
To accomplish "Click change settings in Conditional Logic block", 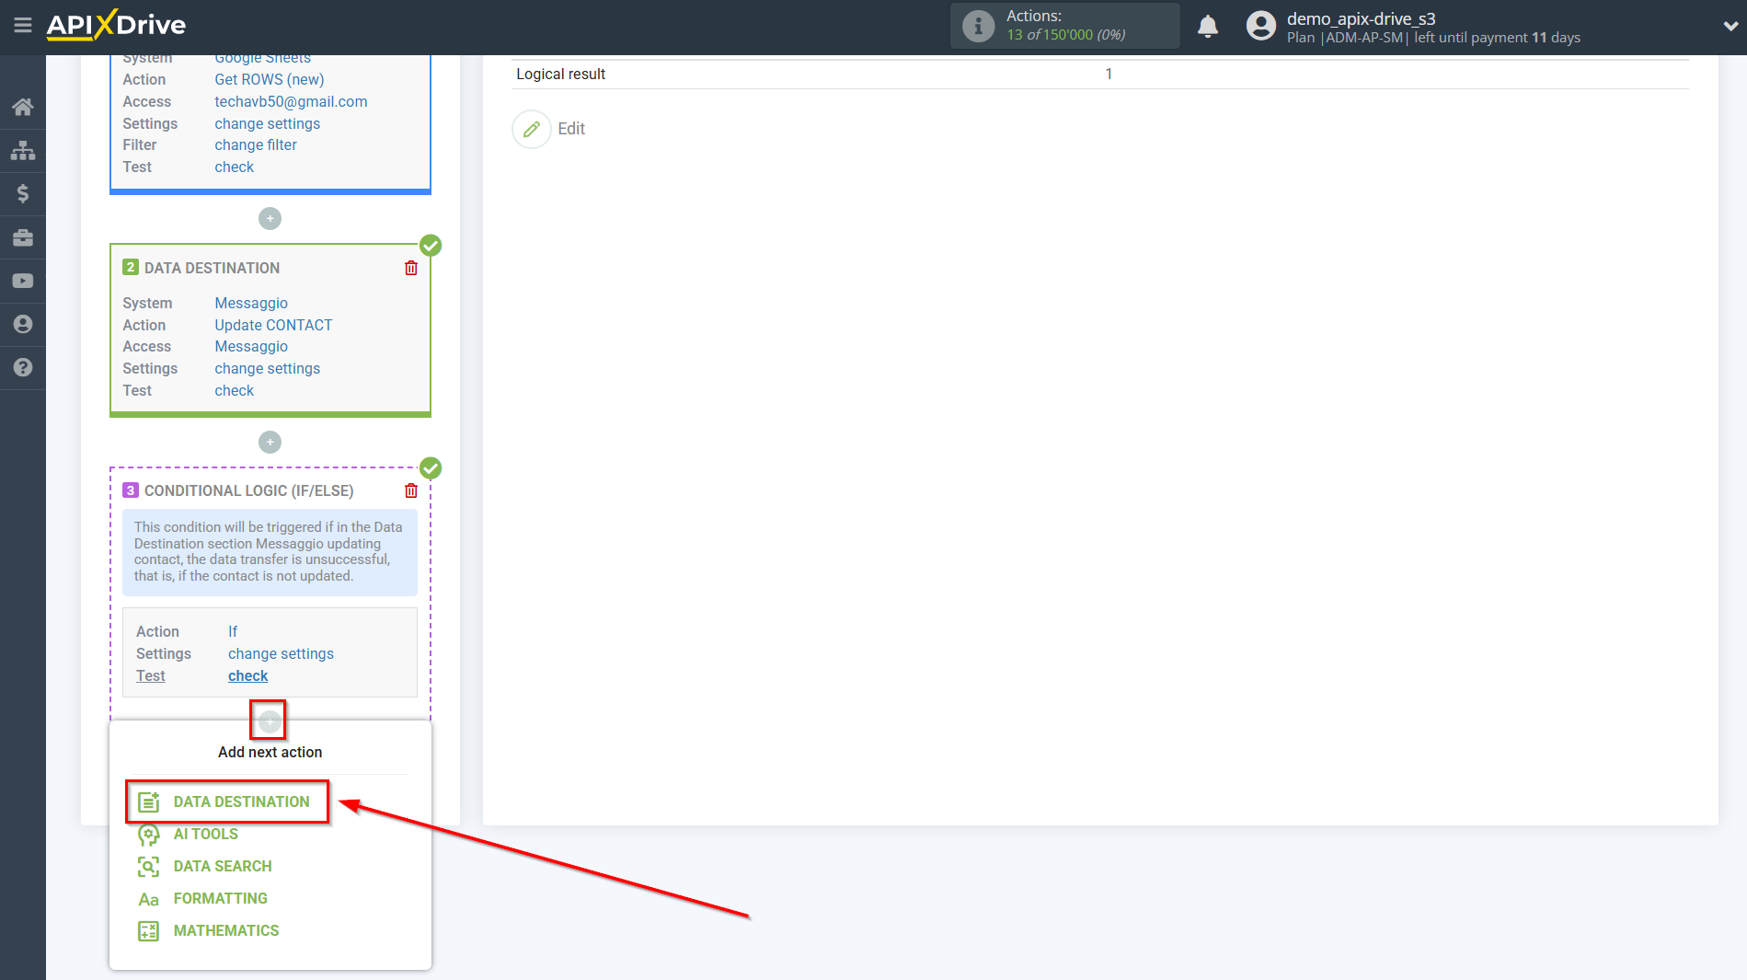I will pyautogui.click(x=282, y=653).
